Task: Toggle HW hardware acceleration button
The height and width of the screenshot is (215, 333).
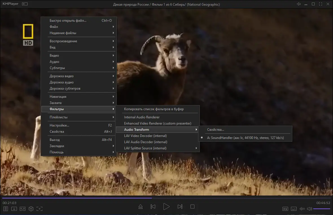Action: click(x=285, y=209)
